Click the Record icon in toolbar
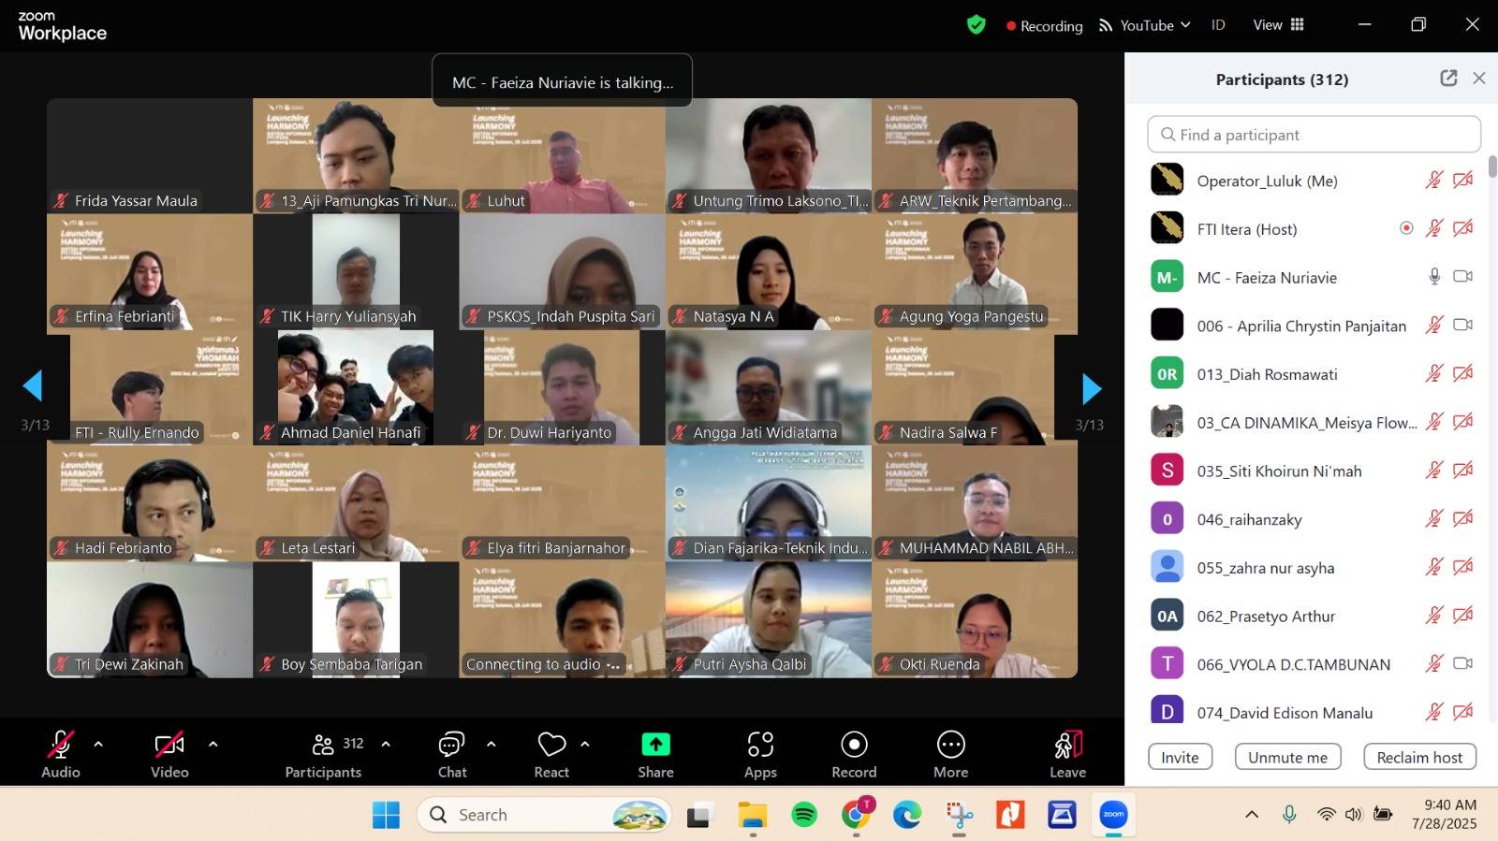1498x841 pixels. (854, 746)
